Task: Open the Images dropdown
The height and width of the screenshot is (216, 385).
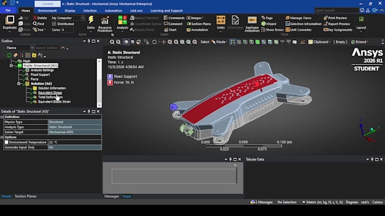Action: pos(195,18)
